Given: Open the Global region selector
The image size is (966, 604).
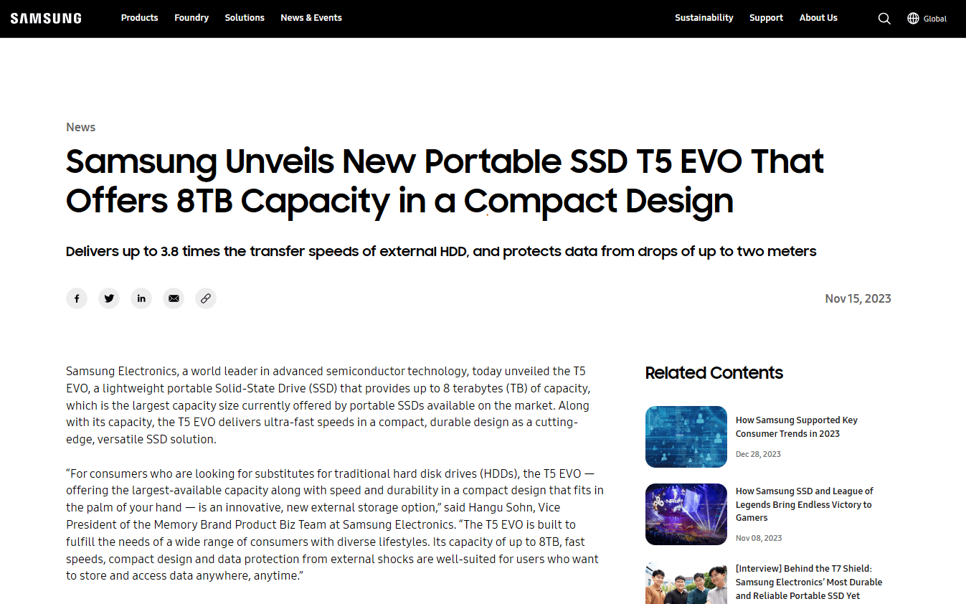Looking at the screenshot, I should (x=934, y=19).
